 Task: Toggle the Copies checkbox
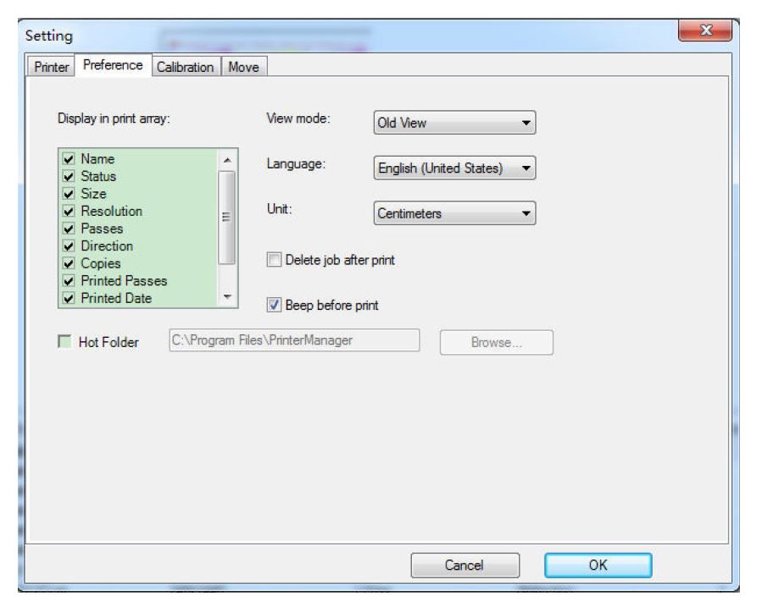point(69,263)
